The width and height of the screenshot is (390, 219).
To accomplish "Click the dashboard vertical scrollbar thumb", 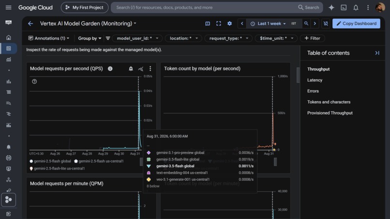I will click(x=298, y=75).
